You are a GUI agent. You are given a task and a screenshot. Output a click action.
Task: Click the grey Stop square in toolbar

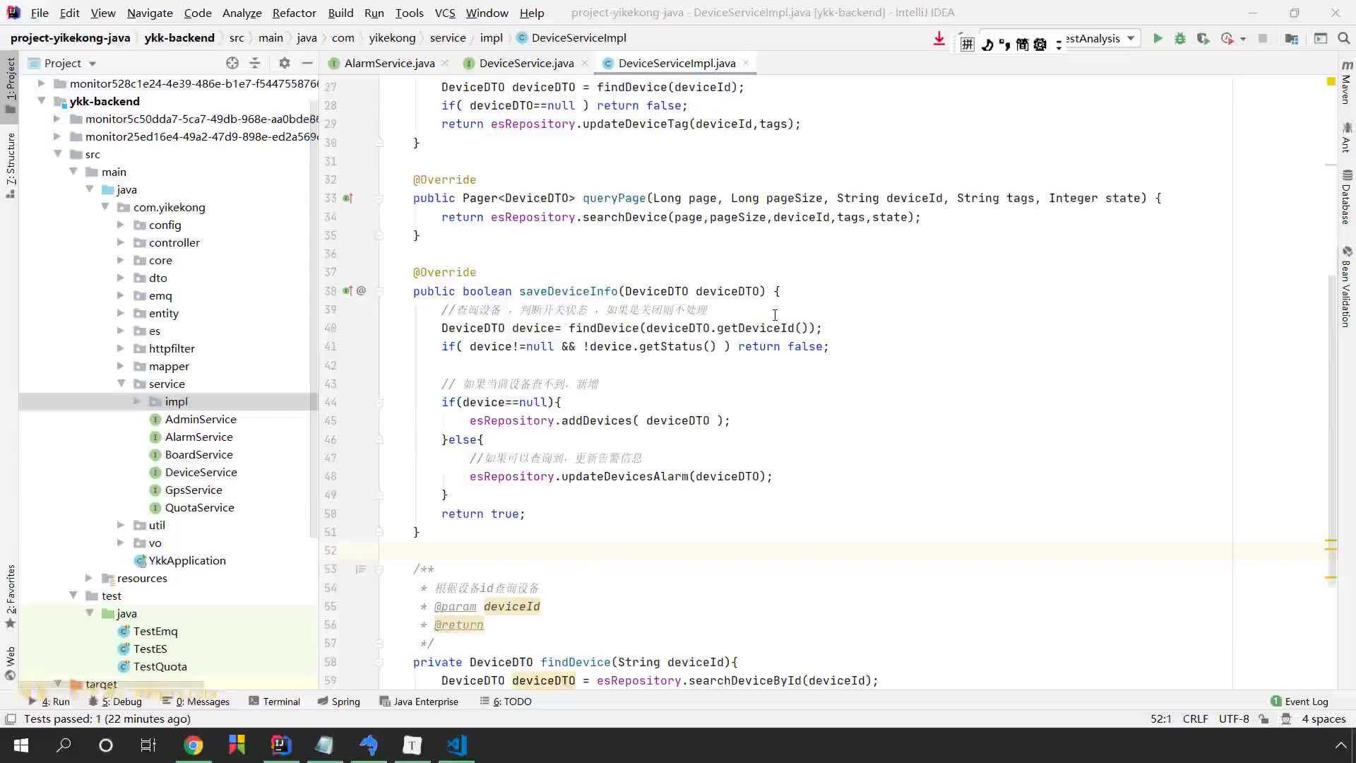pyautogui.click(x=1263, y=39)
